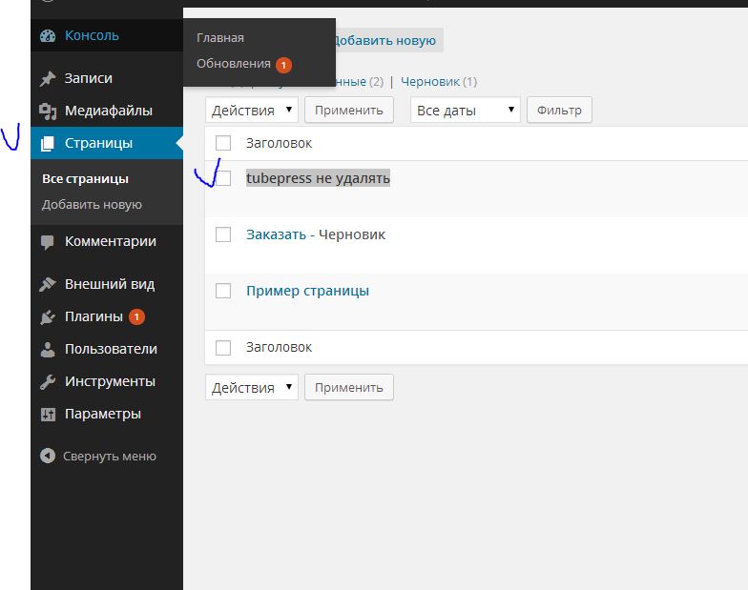Open the Инструменты menu item
This screenshot has width=748, height=590.
[x=107, y=381]
